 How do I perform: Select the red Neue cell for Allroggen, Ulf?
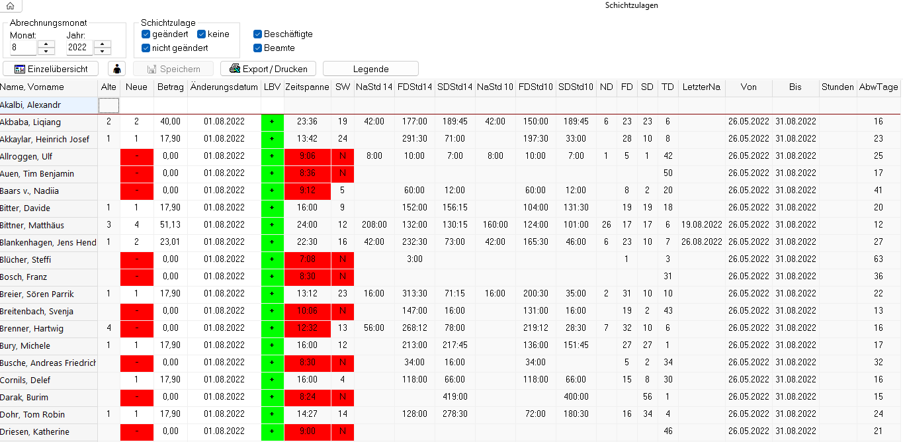tap(137, 156)
